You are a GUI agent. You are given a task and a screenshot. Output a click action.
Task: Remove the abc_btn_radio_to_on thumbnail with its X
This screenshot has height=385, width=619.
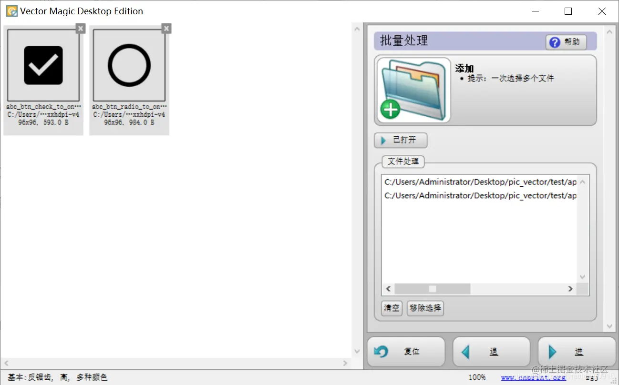tap(166, 29)
